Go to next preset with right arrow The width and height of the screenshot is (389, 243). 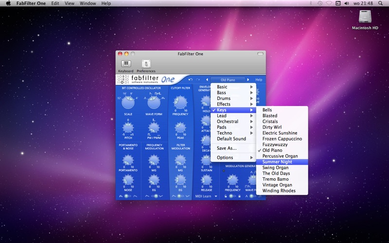248,80
